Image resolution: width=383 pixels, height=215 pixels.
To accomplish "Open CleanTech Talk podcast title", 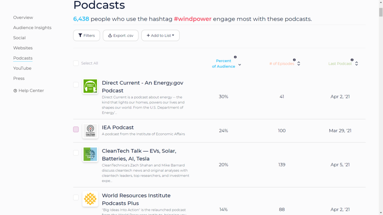I will coord(139,155).
